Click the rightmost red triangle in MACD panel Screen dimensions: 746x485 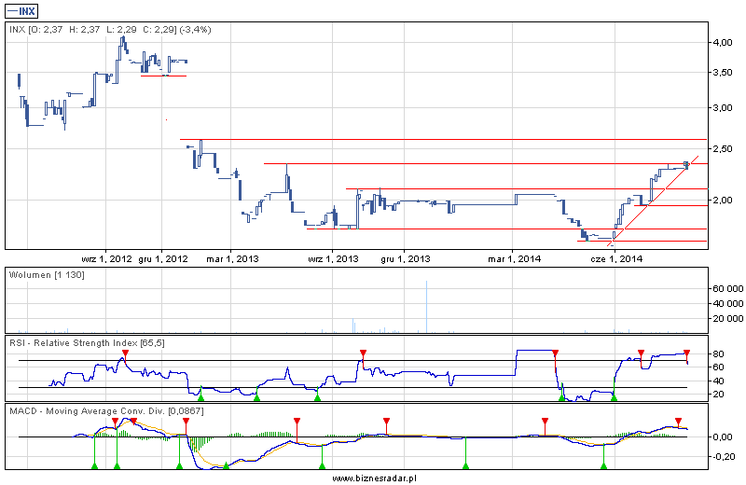pos(678,422)
